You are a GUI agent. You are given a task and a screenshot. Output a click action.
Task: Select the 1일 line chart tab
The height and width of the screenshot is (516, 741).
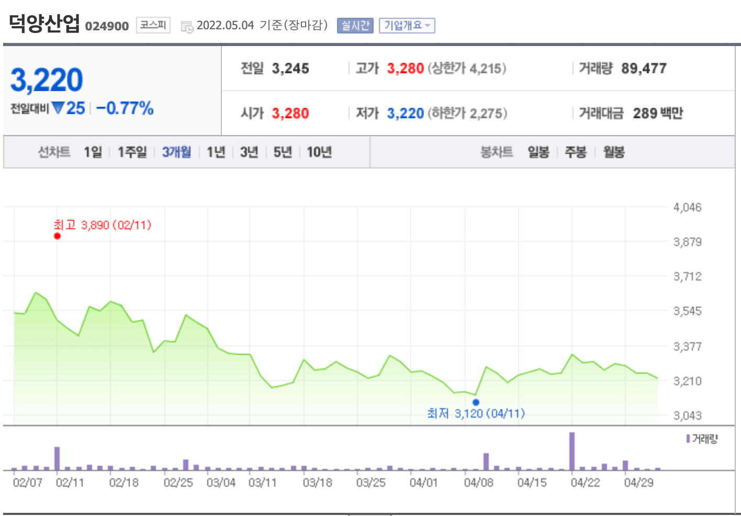93,152
